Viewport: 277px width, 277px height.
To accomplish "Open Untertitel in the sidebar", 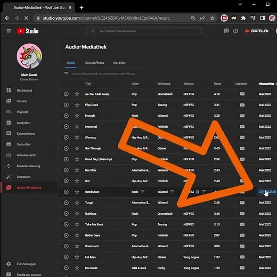I will click(28, 144).
